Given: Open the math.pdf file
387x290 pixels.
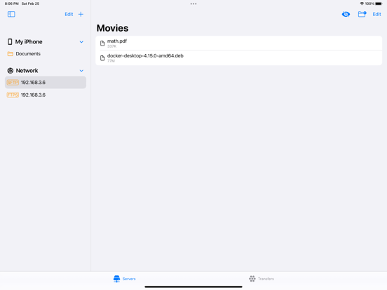Looking at the screenshot, I should (238, 43).
